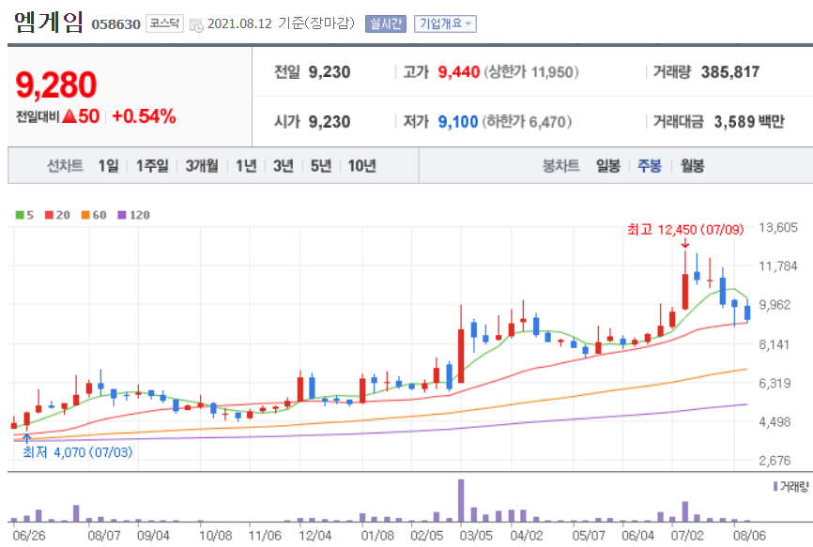The image size is (813, 547).
Task: Click the 하한가 6,470 text
Action: tap(528, 122)
